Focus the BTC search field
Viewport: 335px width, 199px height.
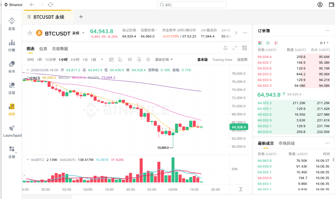tap(192, 5)
